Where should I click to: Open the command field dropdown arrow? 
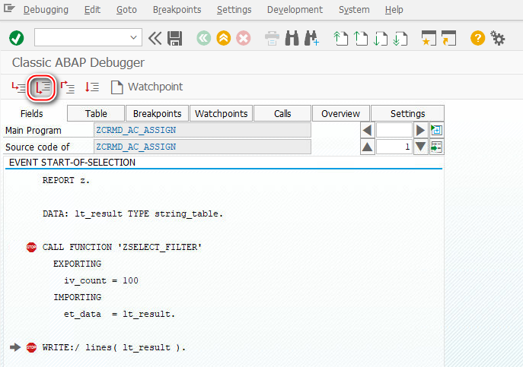point(133,38)
